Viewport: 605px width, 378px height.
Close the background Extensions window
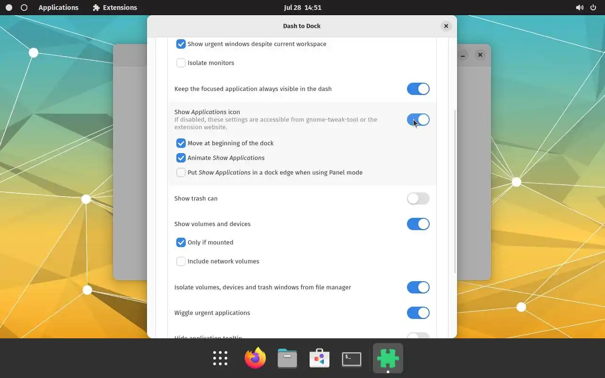(480, 55)
